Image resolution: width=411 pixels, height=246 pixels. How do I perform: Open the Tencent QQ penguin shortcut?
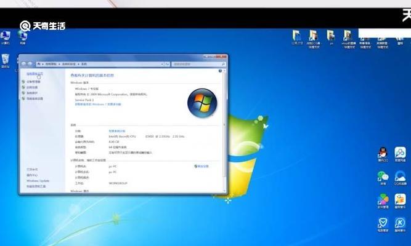coord(383,154)
